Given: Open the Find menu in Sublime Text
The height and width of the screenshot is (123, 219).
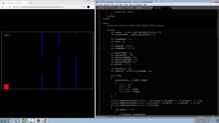Looking at the screenshot, I should [113, 4].
